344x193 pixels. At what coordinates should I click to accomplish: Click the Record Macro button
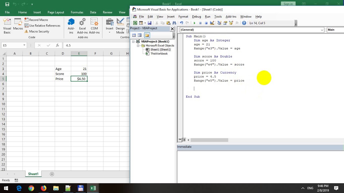36,20
